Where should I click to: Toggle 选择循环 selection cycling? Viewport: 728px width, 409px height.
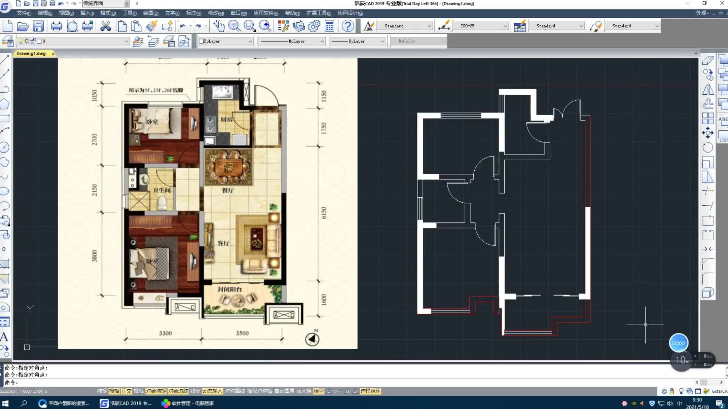[370, 391]
